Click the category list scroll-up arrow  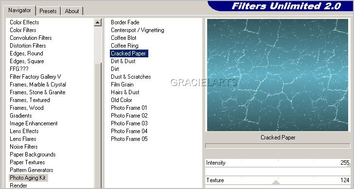tap(98, 22)
